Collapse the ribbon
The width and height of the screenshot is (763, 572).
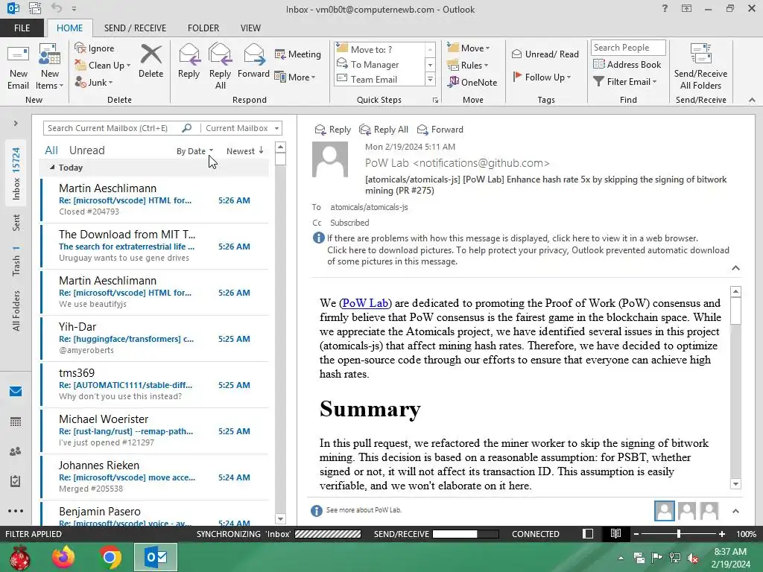tap(752, 100)
